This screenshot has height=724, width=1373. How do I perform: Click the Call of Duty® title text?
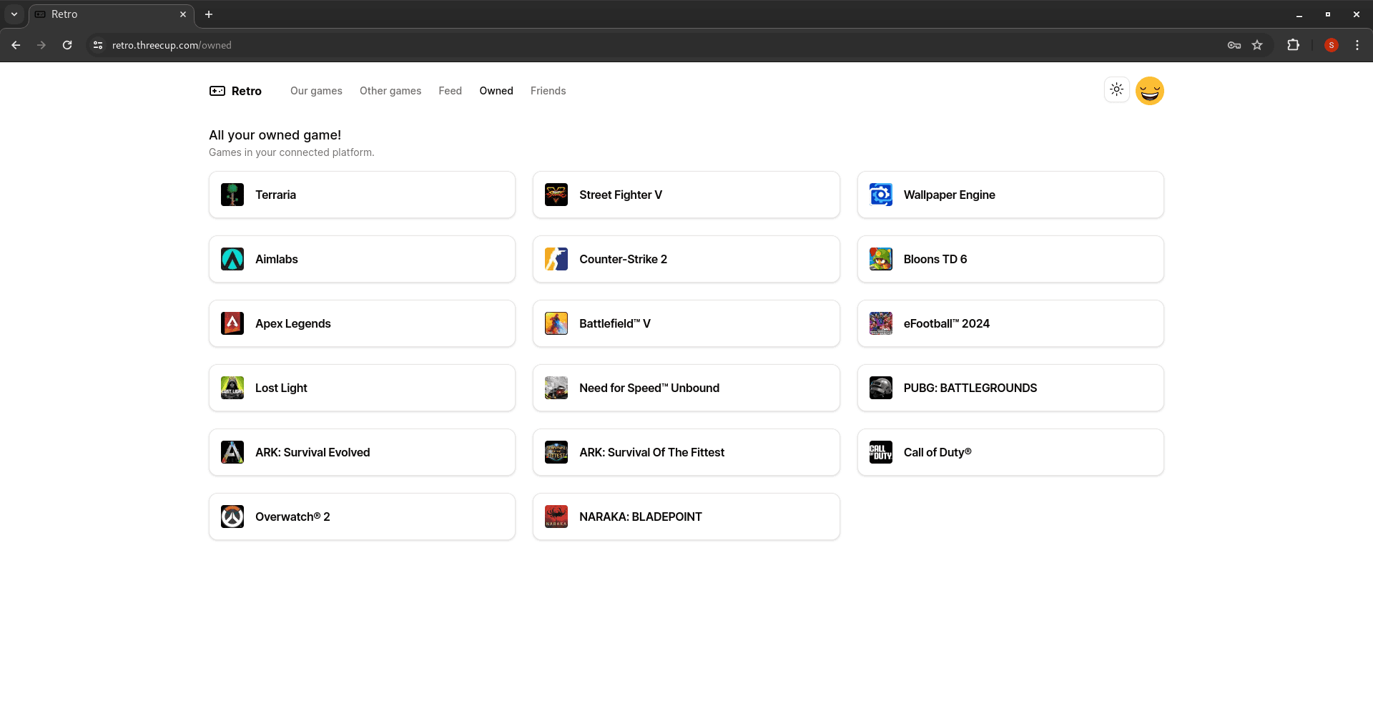click(938, 452)
